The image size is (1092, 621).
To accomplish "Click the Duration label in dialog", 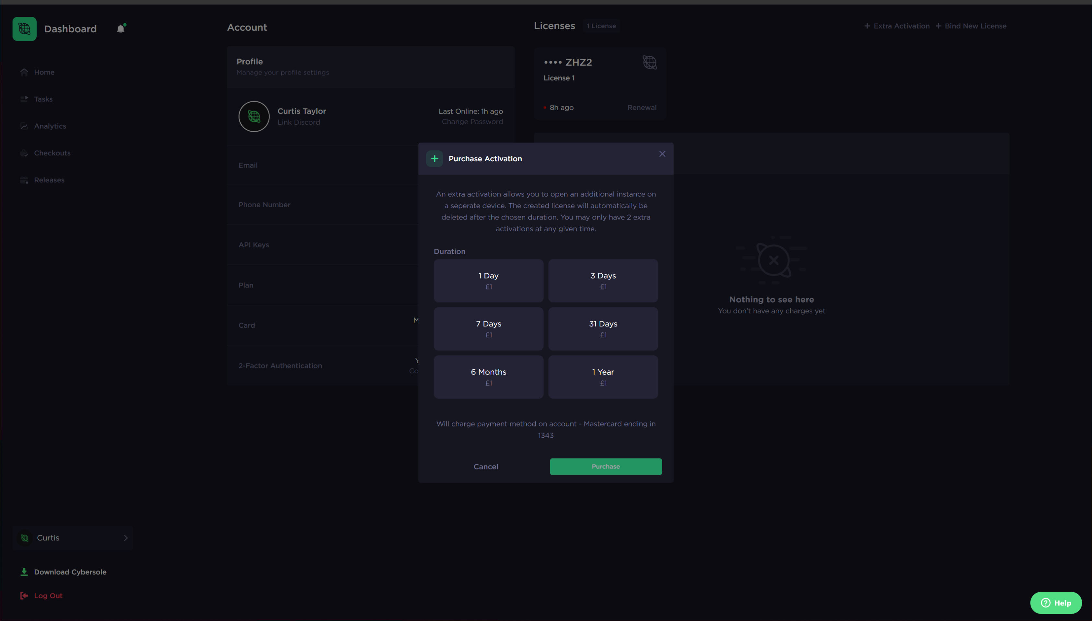I will coord(449,251).
